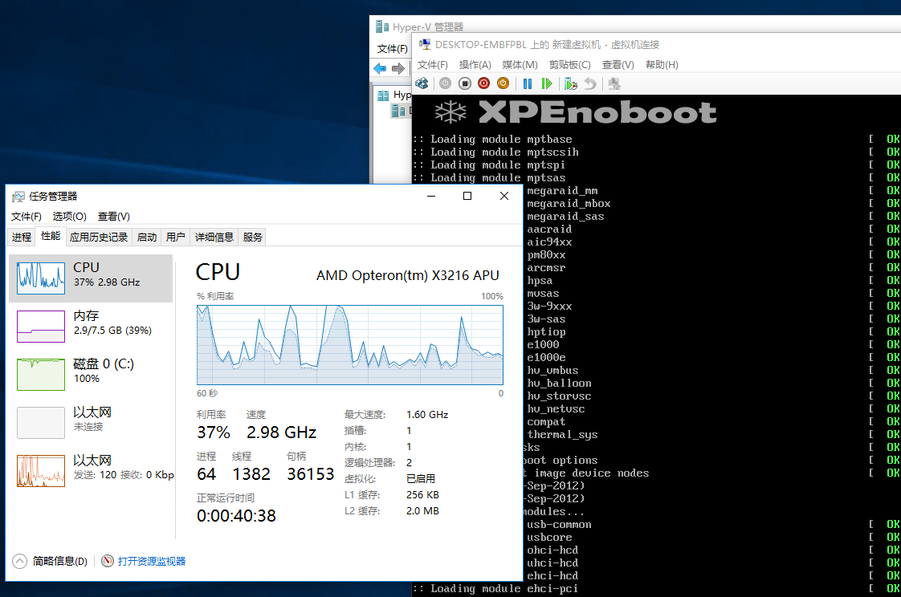Screen dimensions: 901x597
Task: Click the uptime value 0:00:40:38
Action: (x=236, y=516)
